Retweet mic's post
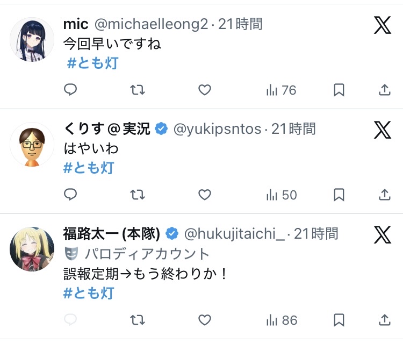 tap(138, 90)
